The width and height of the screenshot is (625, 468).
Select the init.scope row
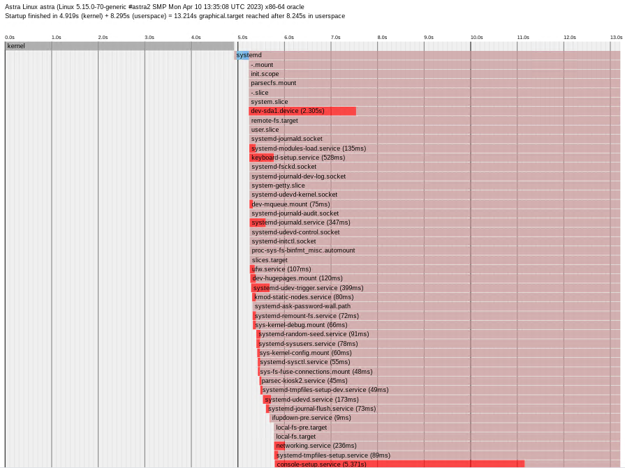pos(265,74)
